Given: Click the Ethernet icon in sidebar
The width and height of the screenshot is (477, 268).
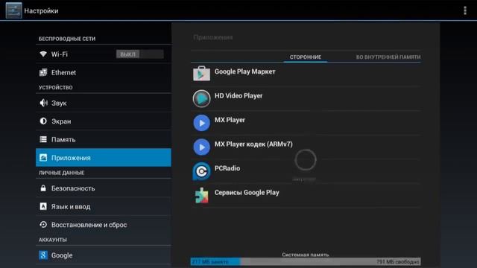Looking at the screenshot, I should point(43,72).
